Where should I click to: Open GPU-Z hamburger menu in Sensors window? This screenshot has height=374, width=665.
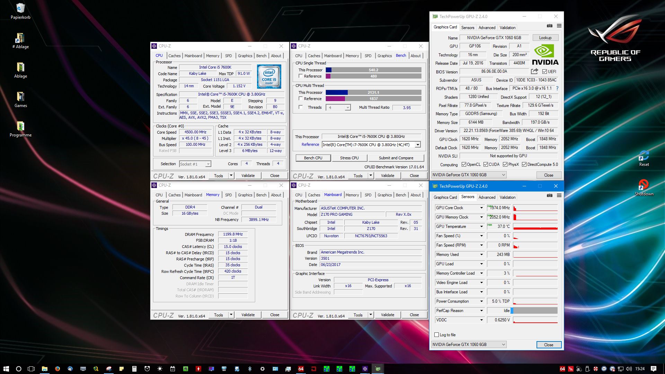pyautogui.click(x=559, y=196)
